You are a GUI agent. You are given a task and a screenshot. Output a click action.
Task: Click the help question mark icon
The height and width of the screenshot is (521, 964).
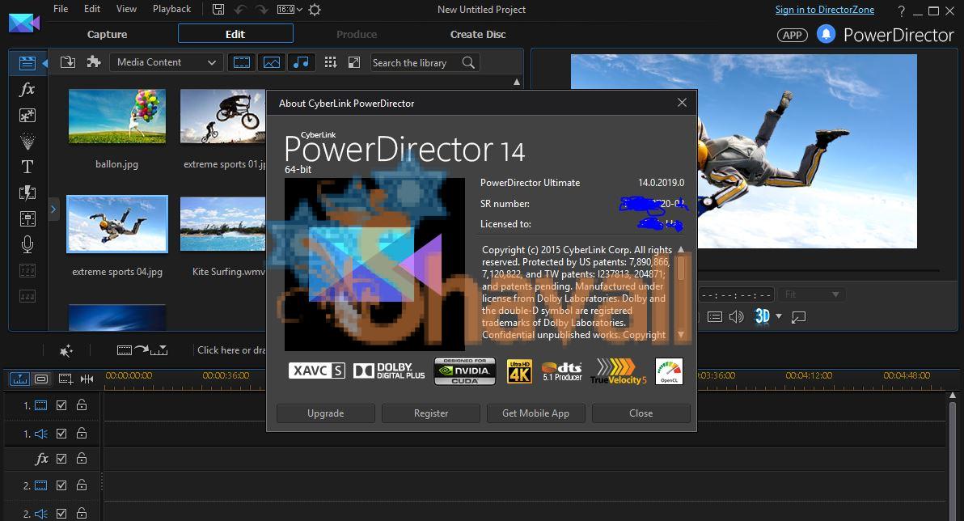(901, 11)
